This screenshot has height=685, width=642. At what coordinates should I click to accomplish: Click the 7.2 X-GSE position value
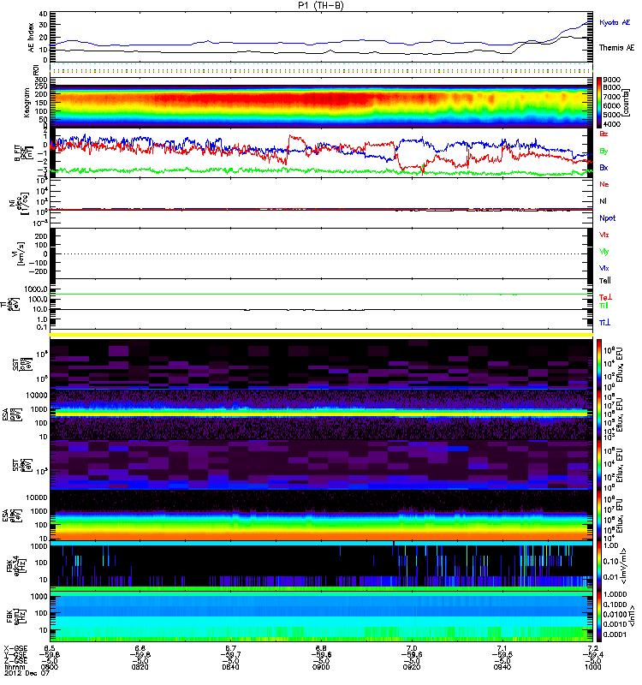coord(592,648)
